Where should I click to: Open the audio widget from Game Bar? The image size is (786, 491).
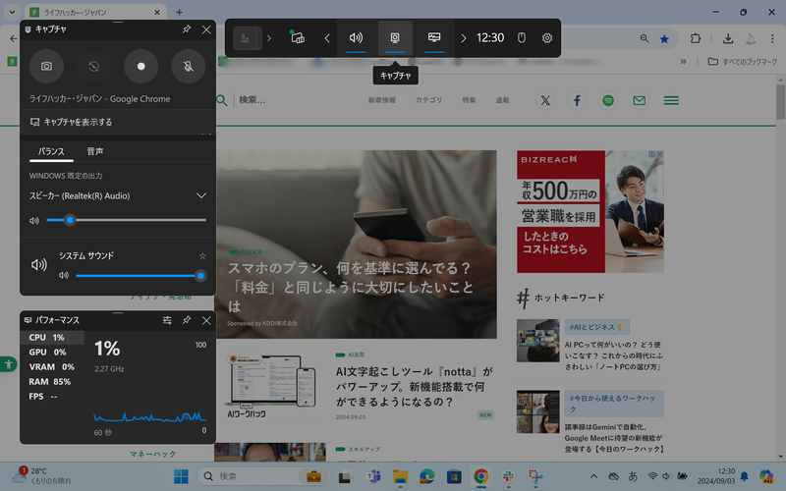coord(356,38)
